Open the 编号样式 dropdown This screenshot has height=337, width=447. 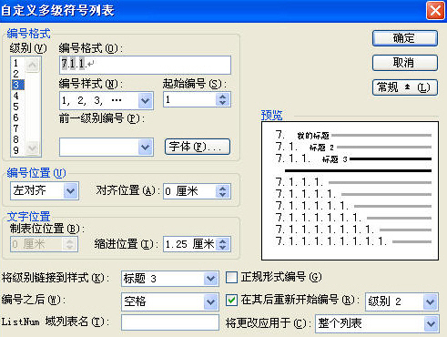pos(146,101)
